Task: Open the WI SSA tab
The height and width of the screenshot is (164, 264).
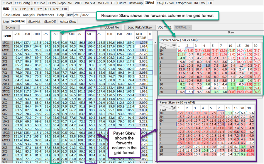Action: 90,3
